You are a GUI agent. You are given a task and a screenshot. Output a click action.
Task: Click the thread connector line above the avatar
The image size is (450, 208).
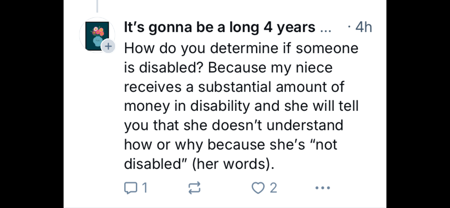pyautogui.click(x=97, y=6)
